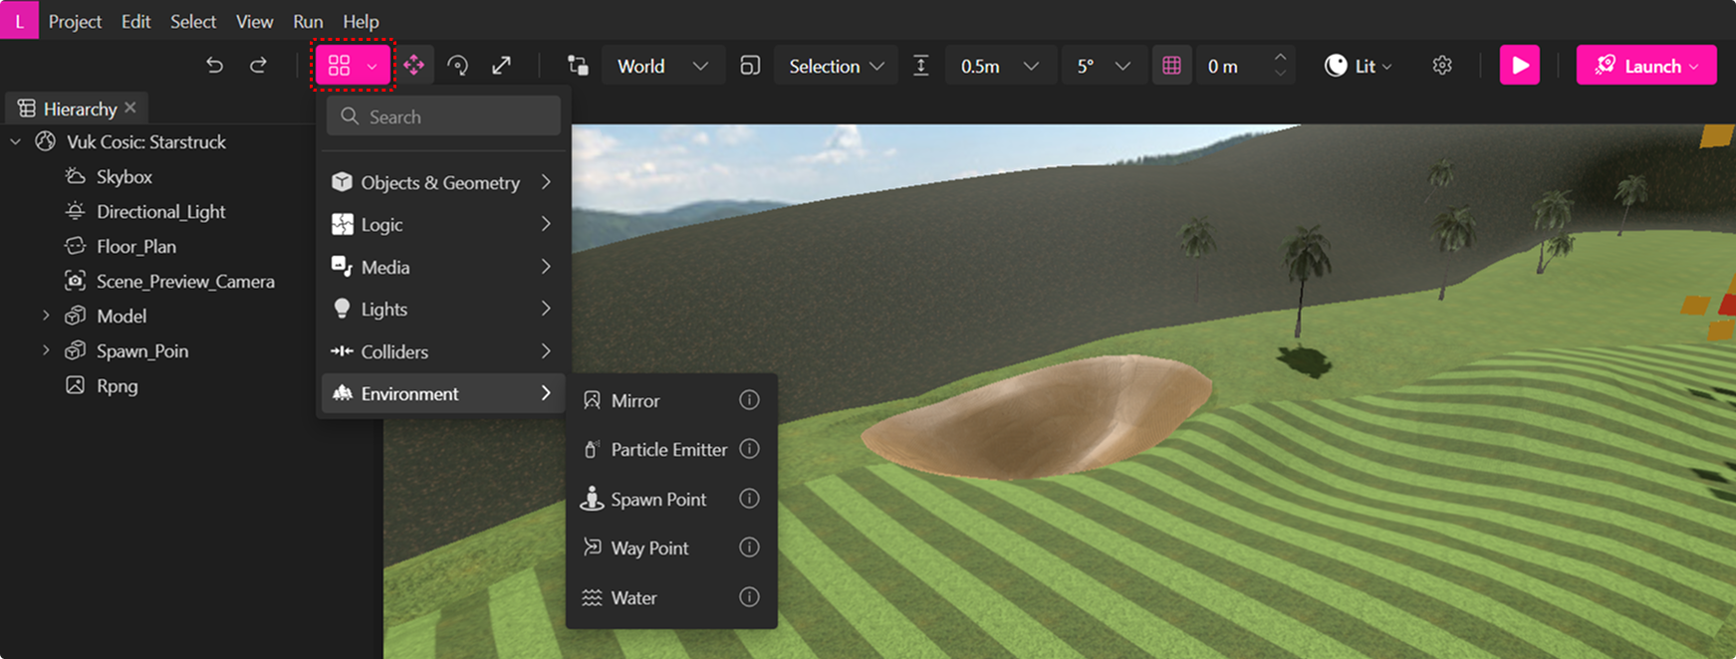Image resolution: width=1736 pixels, height=659 pixels.
Task: Select the move/translate tool
Action: pos(414,66)
